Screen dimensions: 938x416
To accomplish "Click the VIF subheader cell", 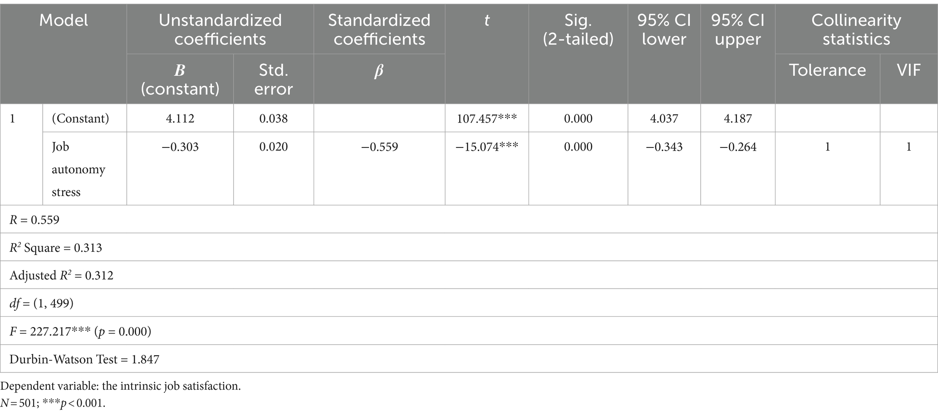I will pyautogui.click(x=909, y=79).
